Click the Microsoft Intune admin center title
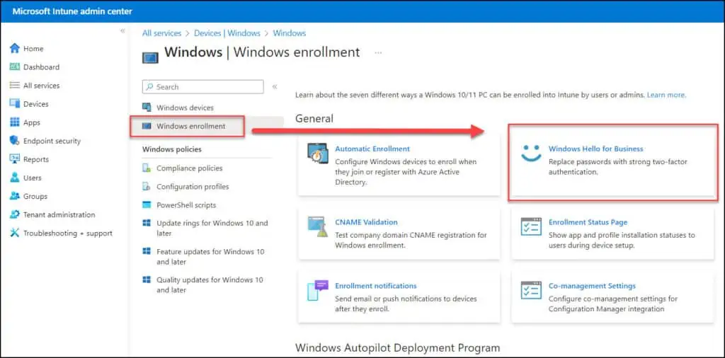725x358 pixels. tap(73, 11)
